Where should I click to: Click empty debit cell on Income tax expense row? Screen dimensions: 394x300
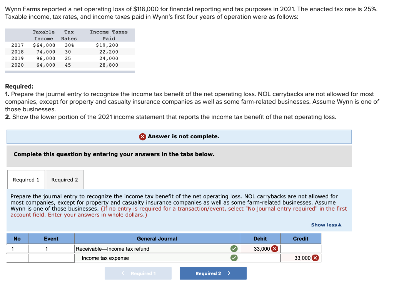pyautogui.click(x=260, y=258)
